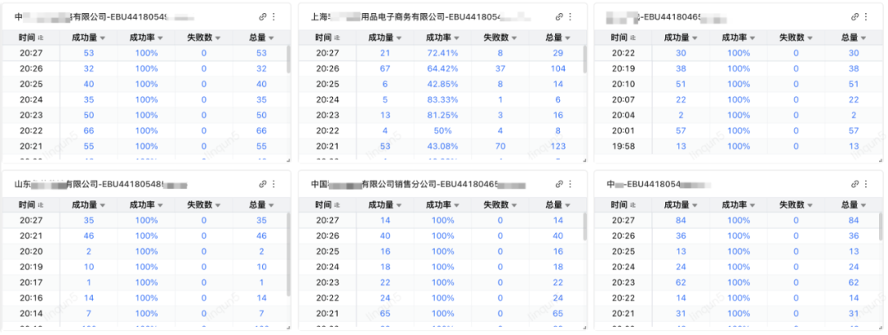888x335 pixels.
Task: Click scrollbar of 上海 电子商务 panel
Action: 585,59
